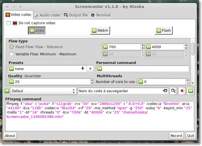
Task: Click the info icon in the Quantizer field
Action: point(11,82)
